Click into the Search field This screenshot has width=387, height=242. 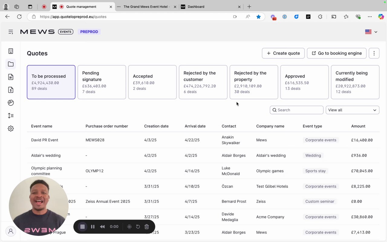297,110
